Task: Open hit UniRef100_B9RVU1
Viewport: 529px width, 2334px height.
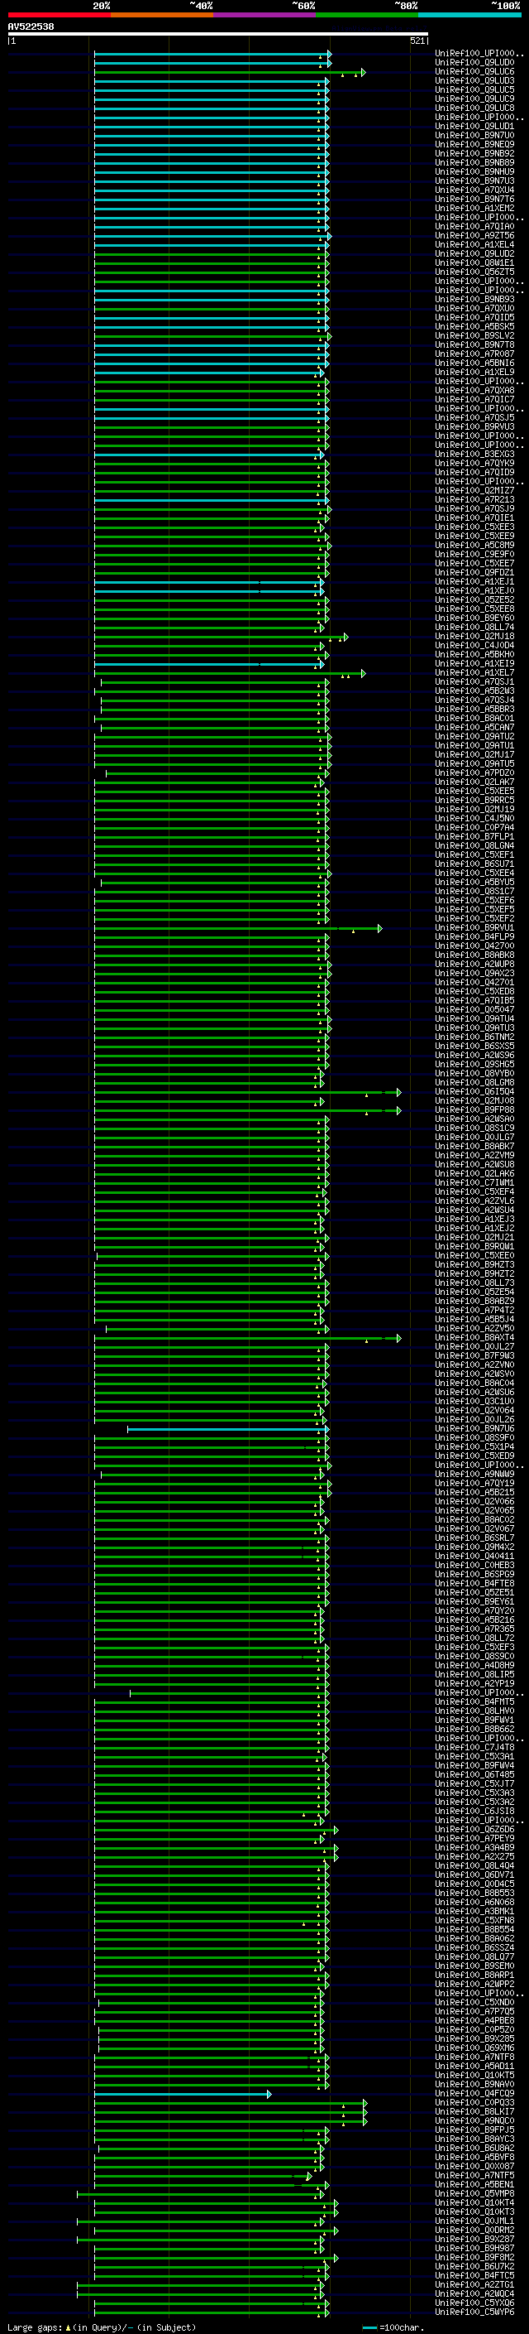Action: click(x=474, y=928)
